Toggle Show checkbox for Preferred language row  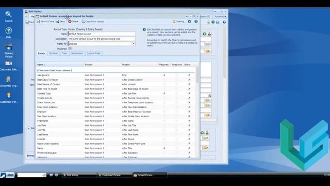tap(189, 153)
